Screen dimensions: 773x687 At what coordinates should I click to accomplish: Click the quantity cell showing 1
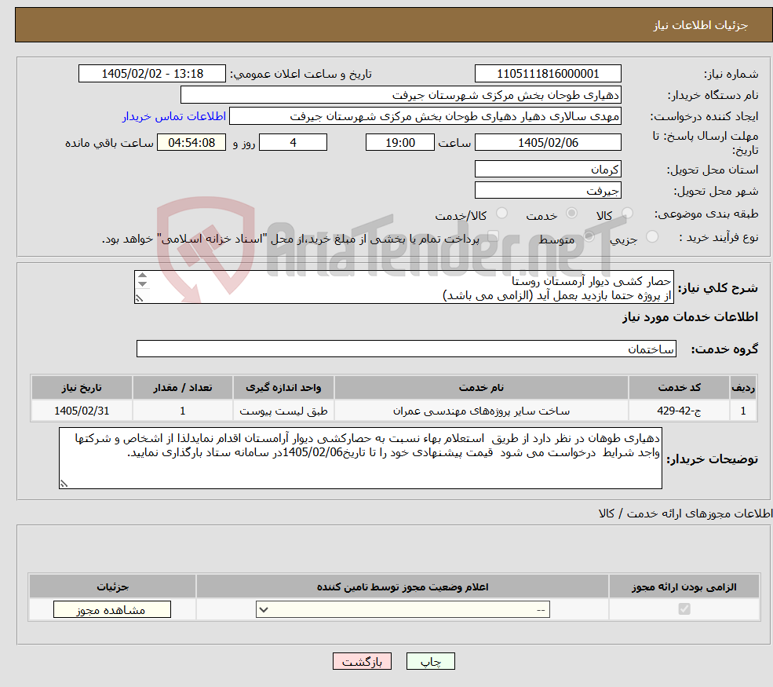point(182,411)
